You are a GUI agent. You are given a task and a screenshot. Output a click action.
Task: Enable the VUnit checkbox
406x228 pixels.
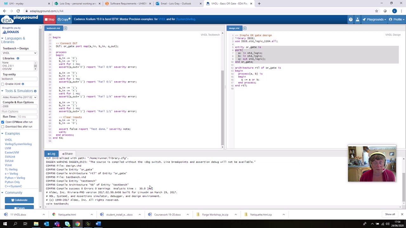click(x=3, y=84)
